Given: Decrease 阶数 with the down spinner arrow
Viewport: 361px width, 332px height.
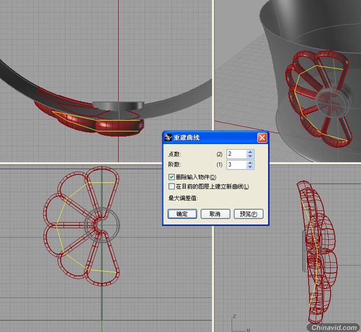Looking at the screenshot, I should tap(250, 167).
